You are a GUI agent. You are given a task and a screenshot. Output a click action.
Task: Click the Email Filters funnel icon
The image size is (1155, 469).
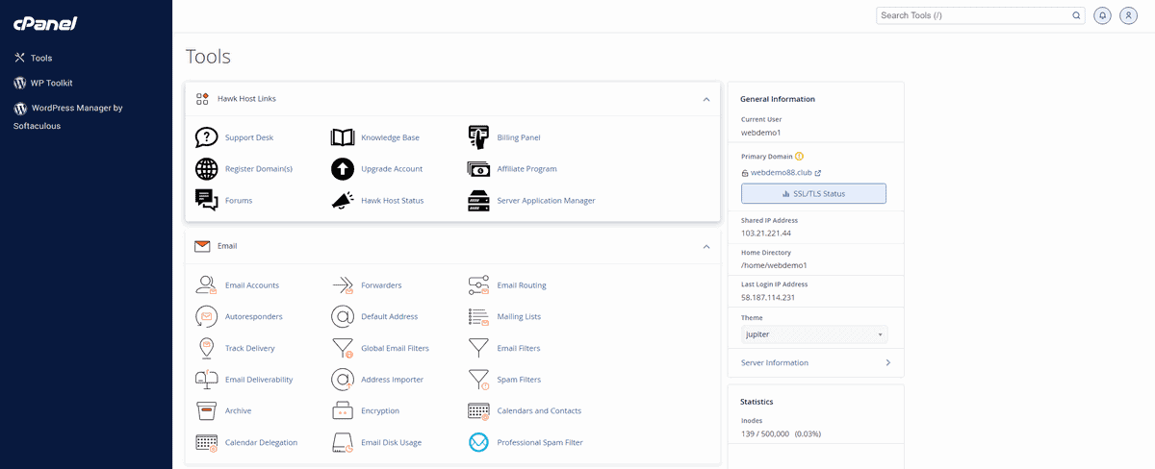(479, 347)
